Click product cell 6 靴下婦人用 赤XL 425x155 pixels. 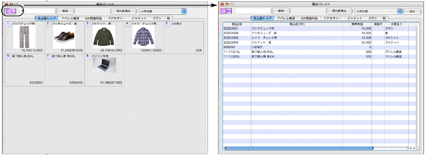(25, 70)
